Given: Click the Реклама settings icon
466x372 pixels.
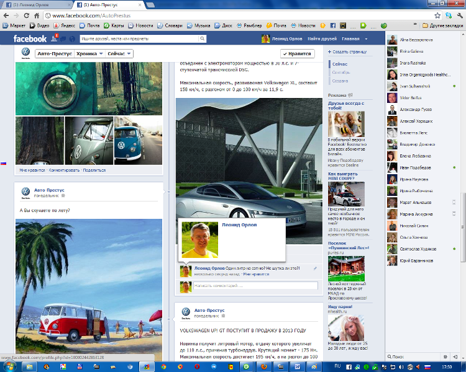Looking at the screenshot, I should [350, 95].
